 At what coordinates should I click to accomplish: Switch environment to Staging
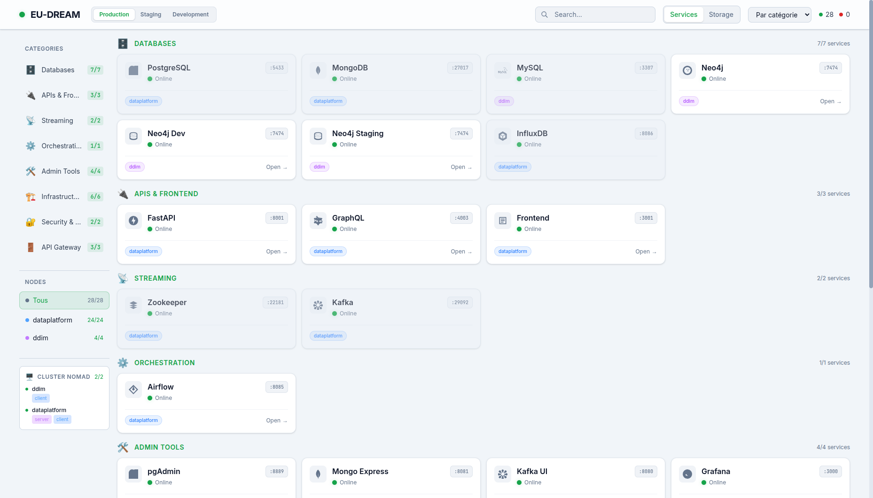pyautogui.click(x=150, y=15)
